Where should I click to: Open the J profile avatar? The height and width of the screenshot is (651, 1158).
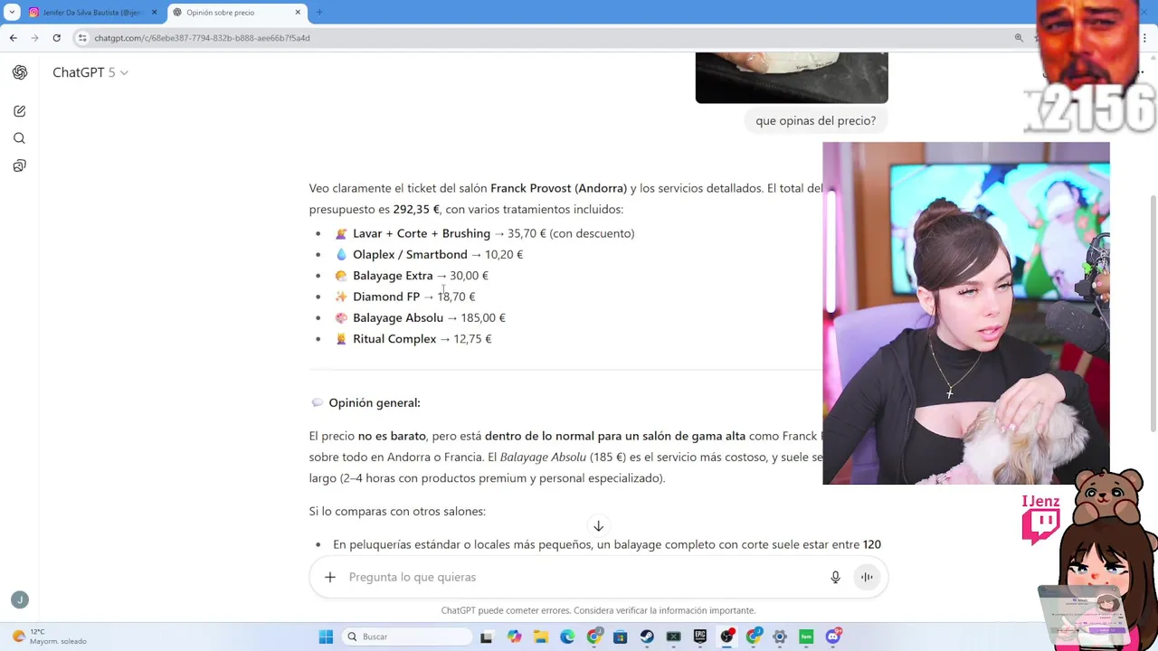19,599
